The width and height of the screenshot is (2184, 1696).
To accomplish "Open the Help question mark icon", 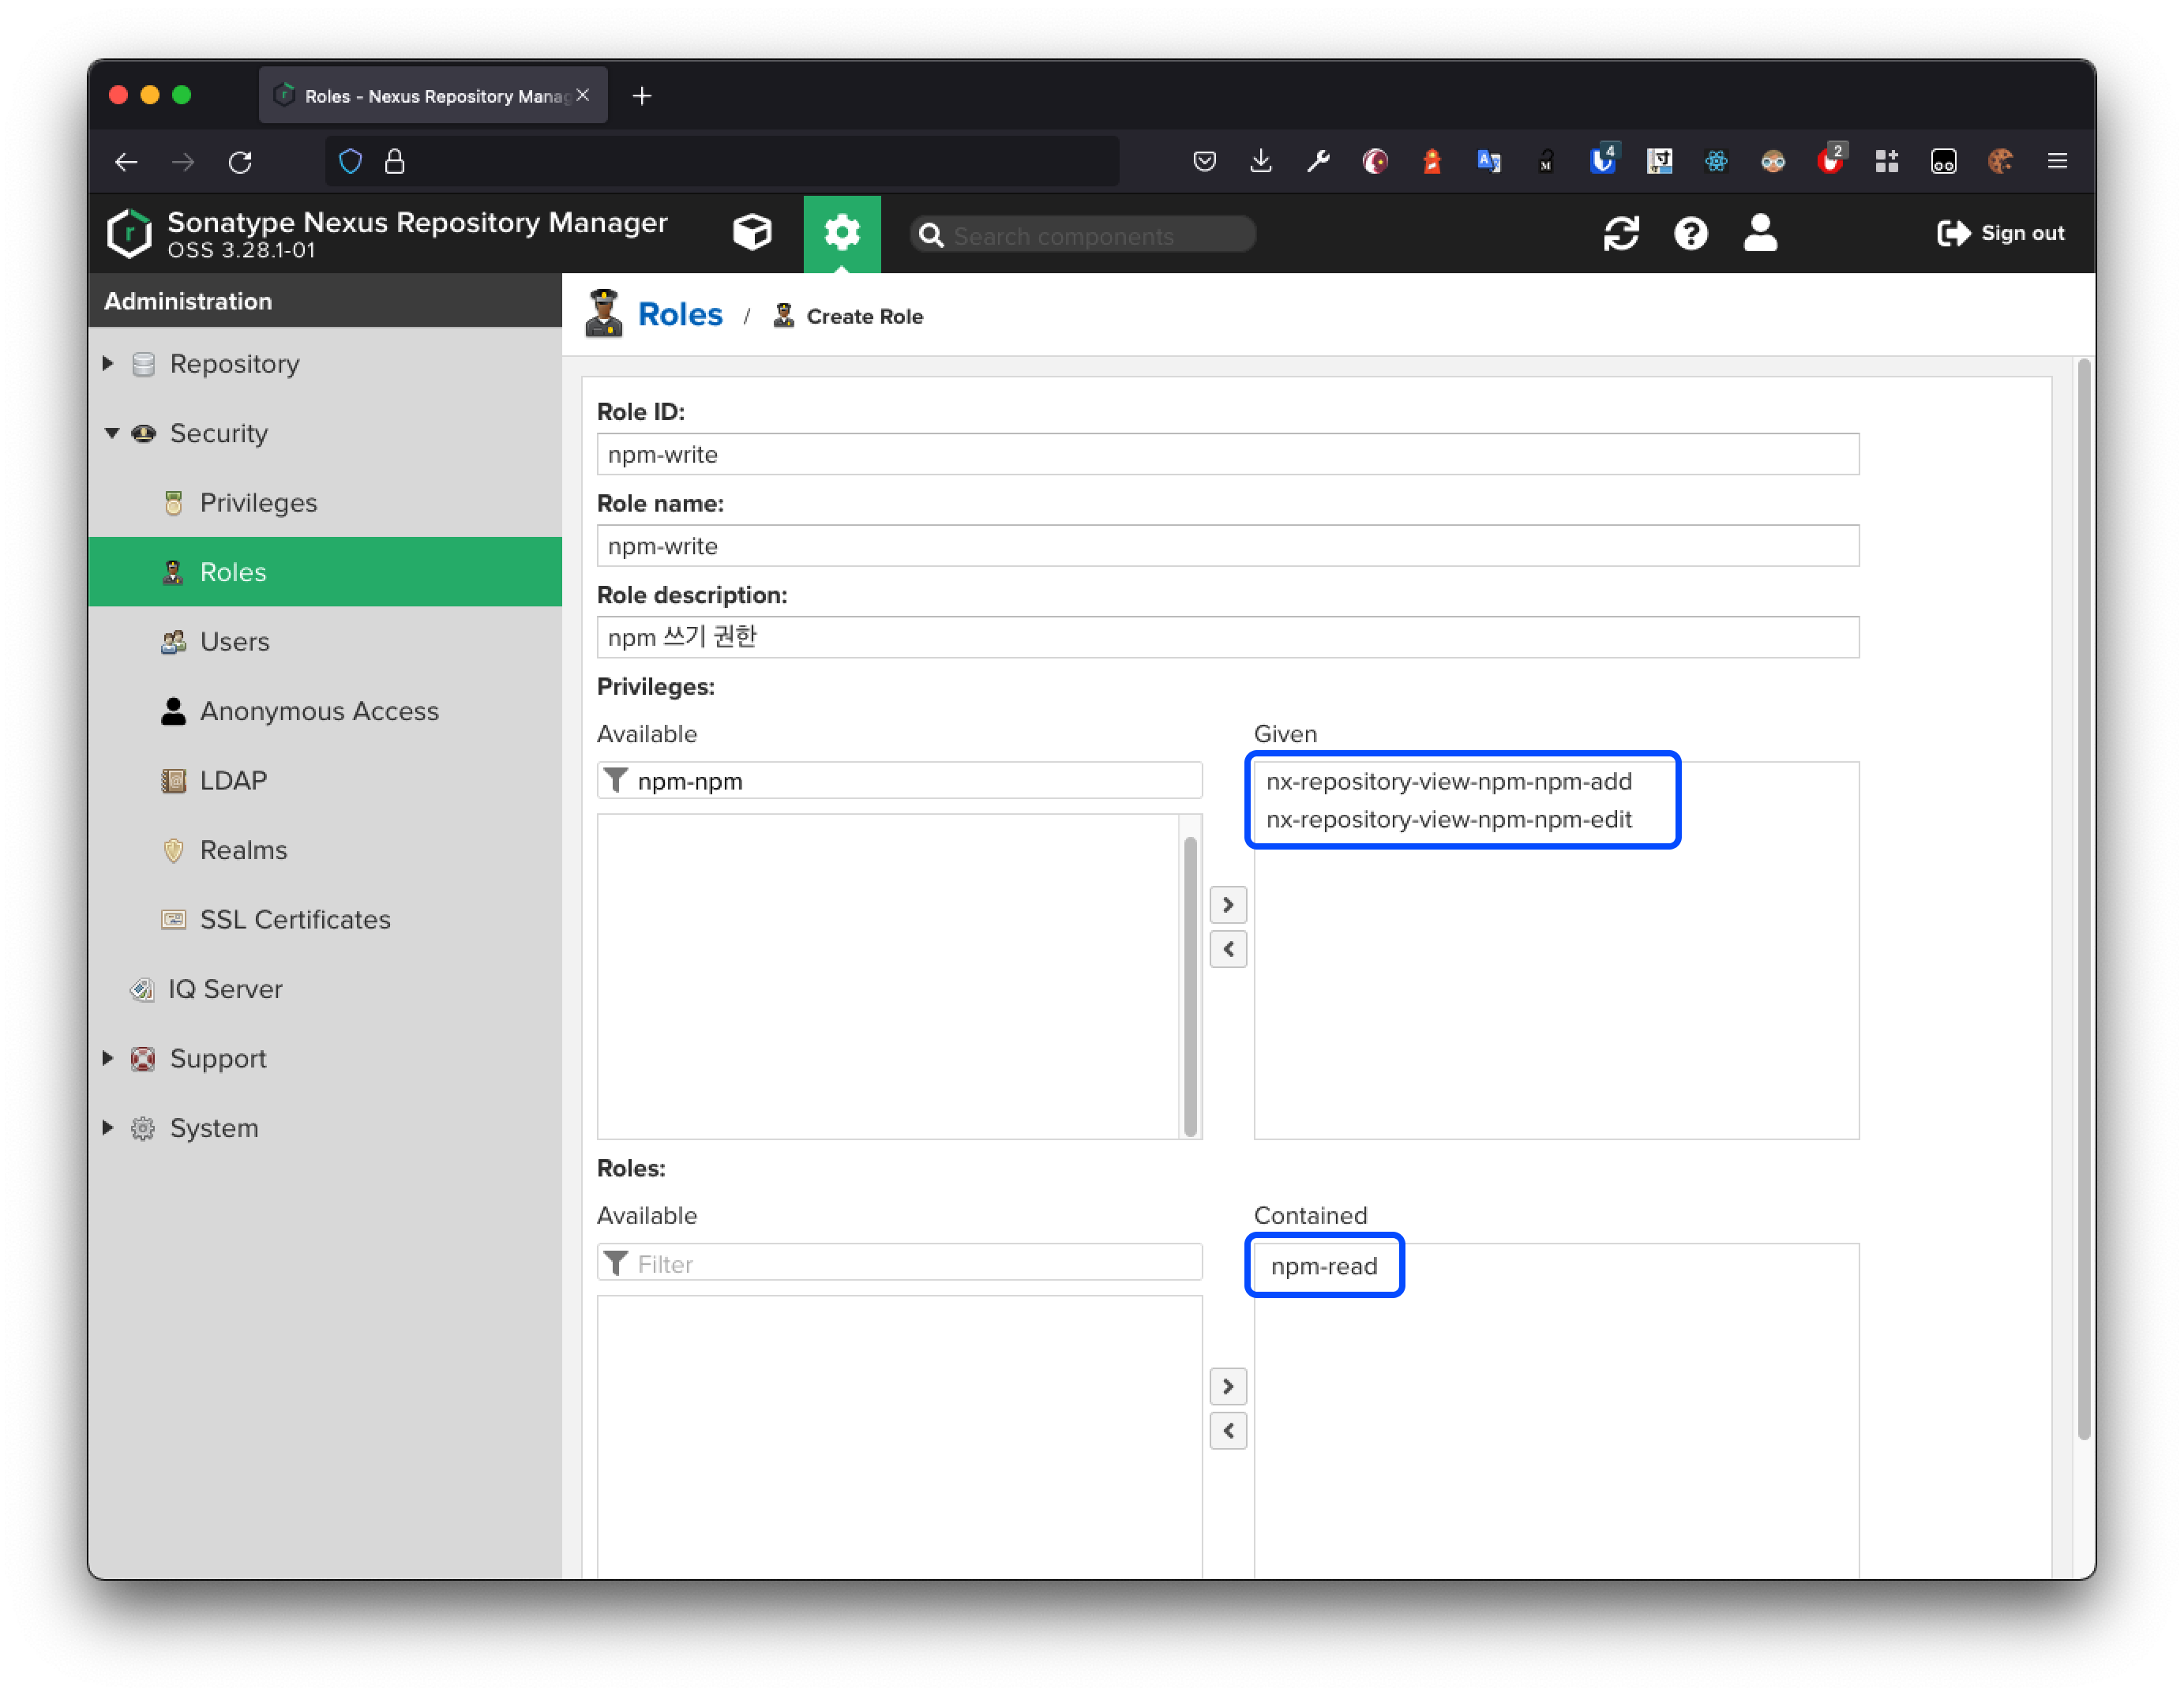I will point(1690,234).
